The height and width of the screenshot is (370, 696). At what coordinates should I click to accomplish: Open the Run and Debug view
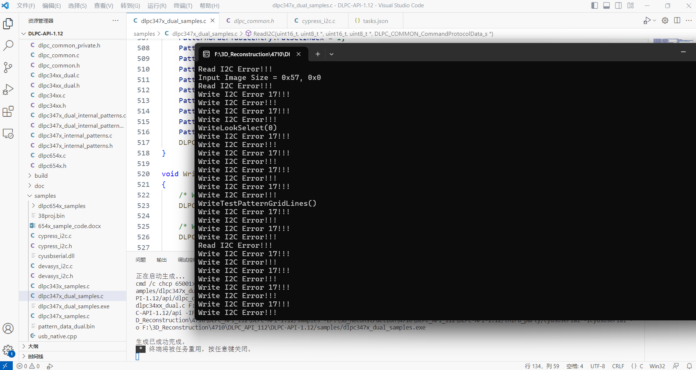point(8,89)
